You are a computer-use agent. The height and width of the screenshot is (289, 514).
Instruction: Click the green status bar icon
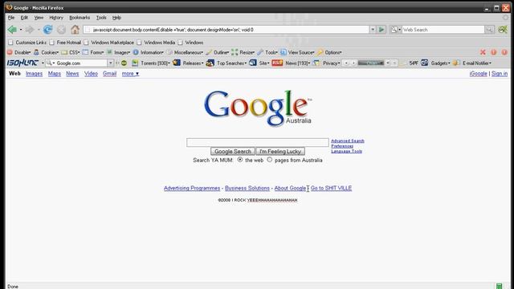tap(500, 286)
